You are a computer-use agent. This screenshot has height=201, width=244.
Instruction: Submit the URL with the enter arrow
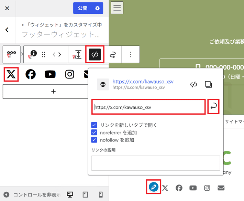click(x=213, y=106)
